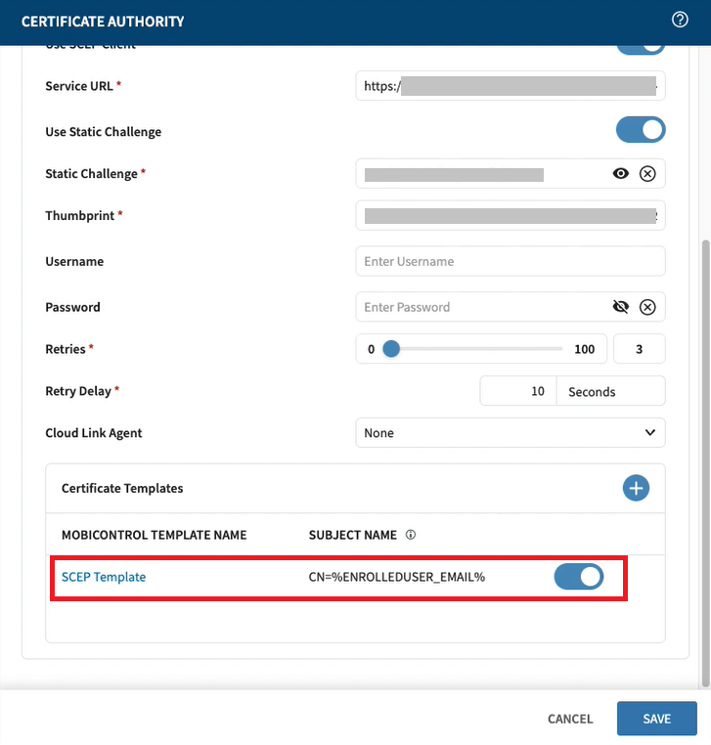Image resolution: width=711 pixels, height=745 pixels.
Task: Show the Static Challenge value via eye icon
Action: click(620, 173)
